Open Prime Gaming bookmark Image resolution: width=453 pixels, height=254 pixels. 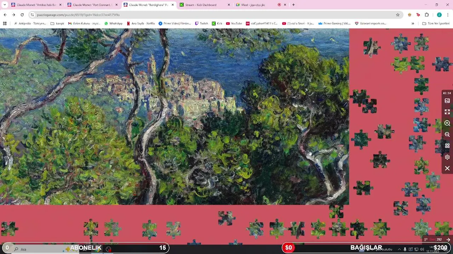pos(334,24)
